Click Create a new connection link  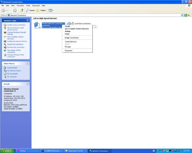[16, 25]
